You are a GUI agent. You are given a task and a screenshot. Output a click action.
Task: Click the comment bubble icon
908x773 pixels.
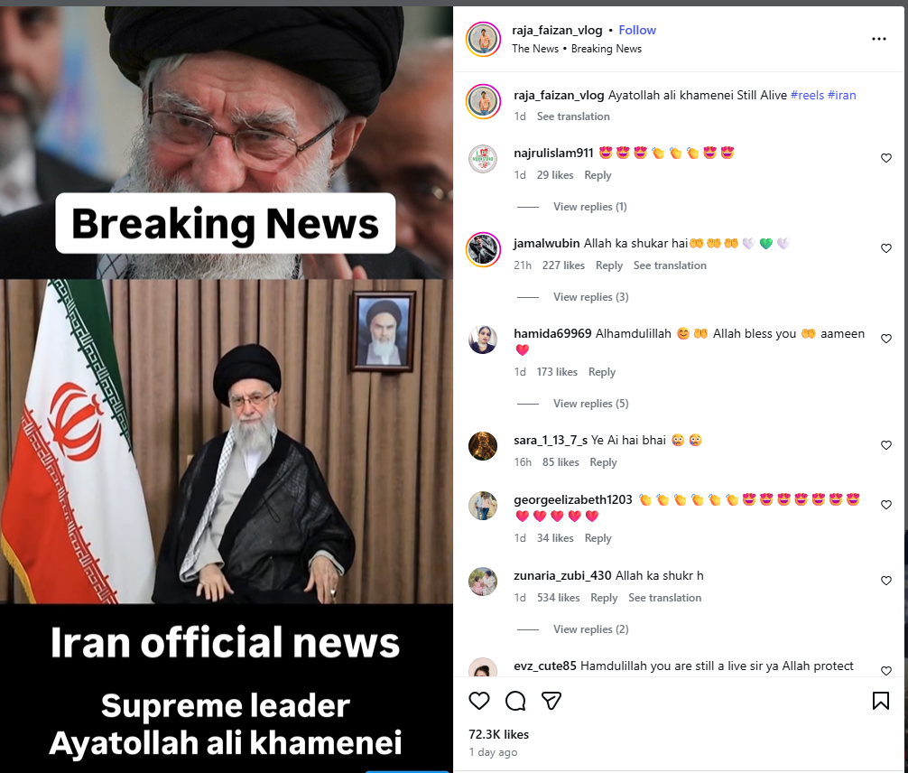pos(515,701)
